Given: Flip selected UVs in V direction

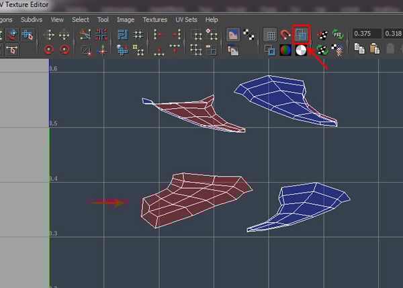Looking at the screenshot, I should [64, 34].
